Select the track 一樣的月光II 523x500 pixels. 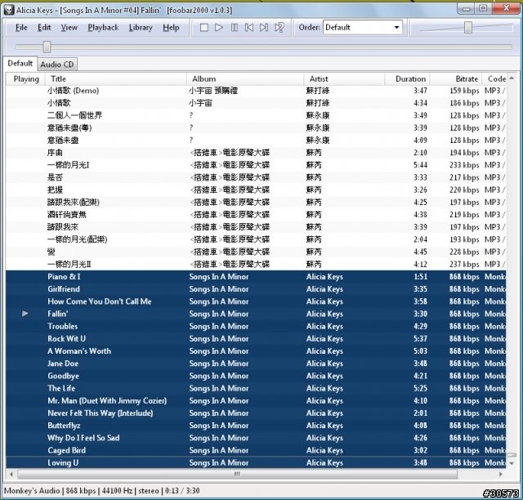256,264
